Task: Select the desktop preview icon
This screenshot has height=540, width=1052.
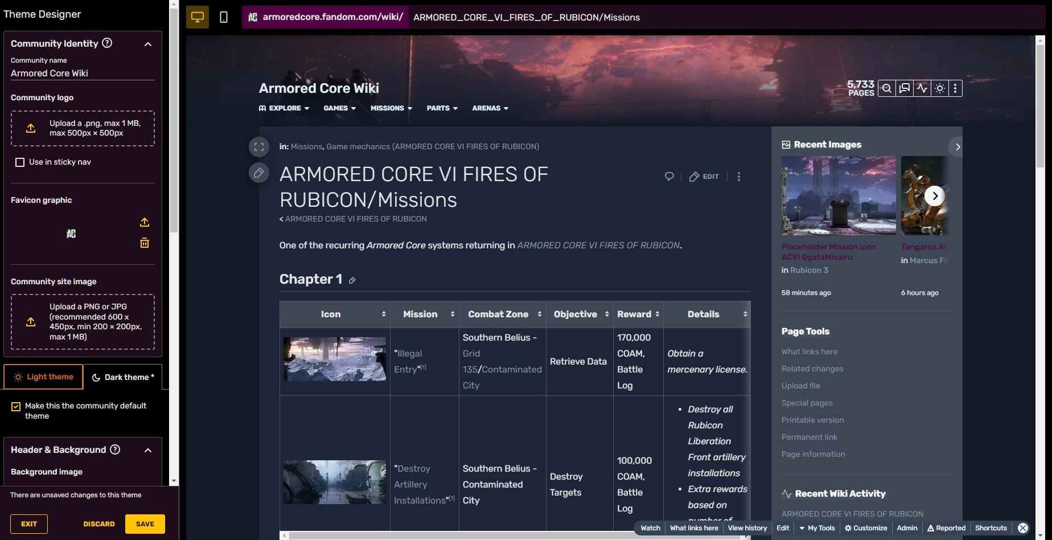Action: [197, 17]
